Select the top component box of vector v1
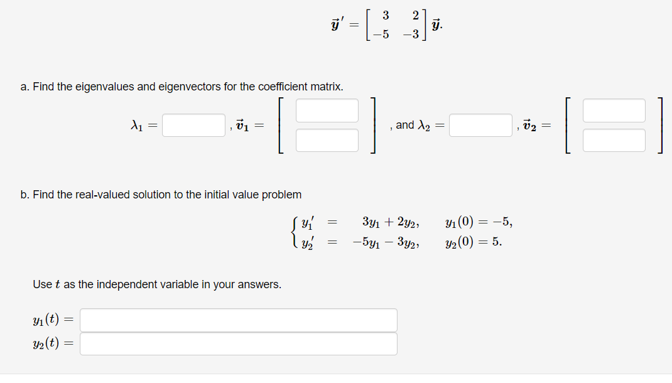This screenshot has width=672, height=383. coord(327,110)
